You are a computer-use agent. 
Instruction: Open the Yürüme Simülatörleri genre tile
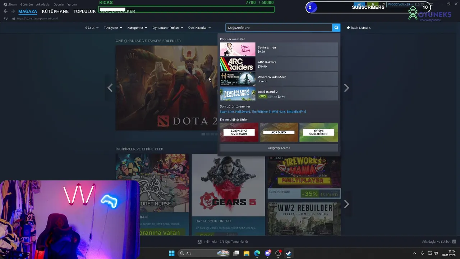point(318,132)
